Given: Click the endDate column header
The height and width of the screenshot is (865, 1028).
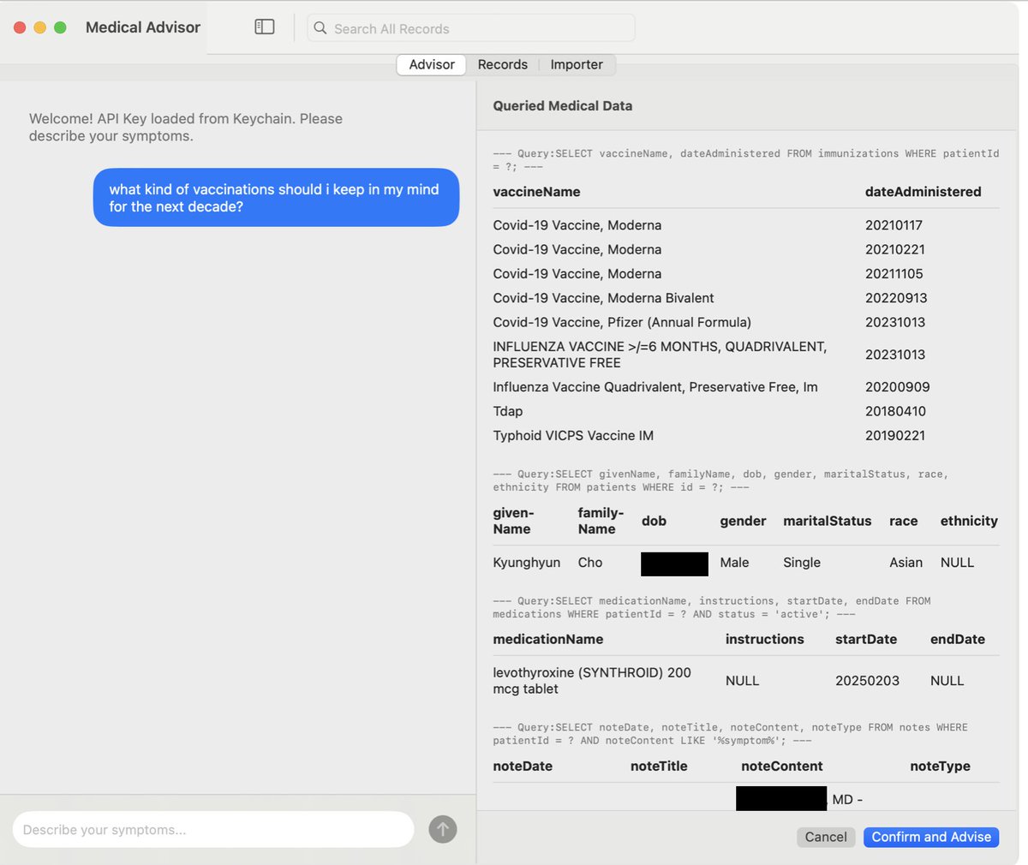Looking at the screenshot, I should pos(958,639).
